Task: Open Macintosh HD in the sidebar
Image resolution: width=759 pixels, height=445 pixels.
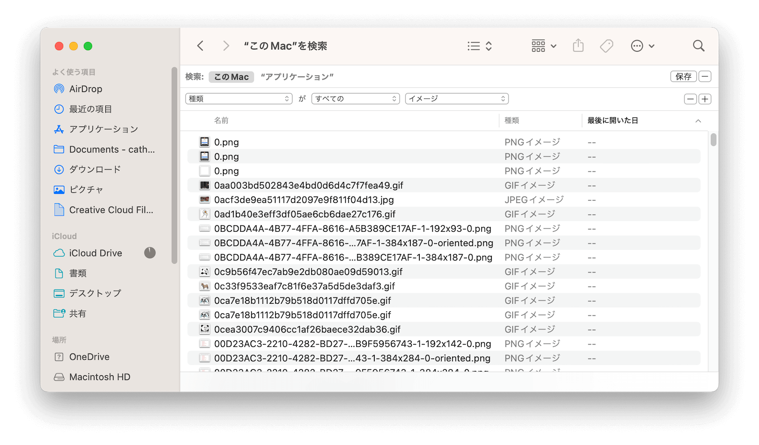Action: pos(92,377)
